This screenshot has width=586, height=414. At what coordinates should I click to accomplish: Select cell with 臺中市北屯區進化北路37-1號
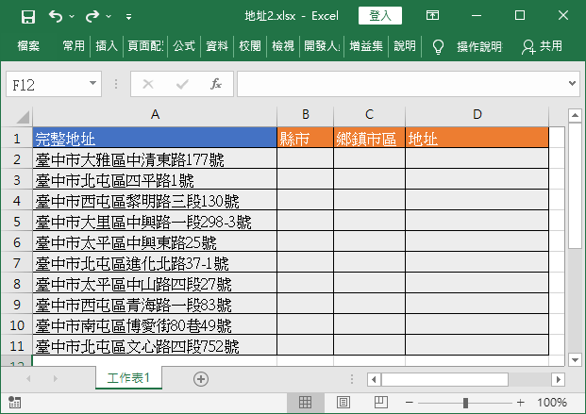(155, 263)
